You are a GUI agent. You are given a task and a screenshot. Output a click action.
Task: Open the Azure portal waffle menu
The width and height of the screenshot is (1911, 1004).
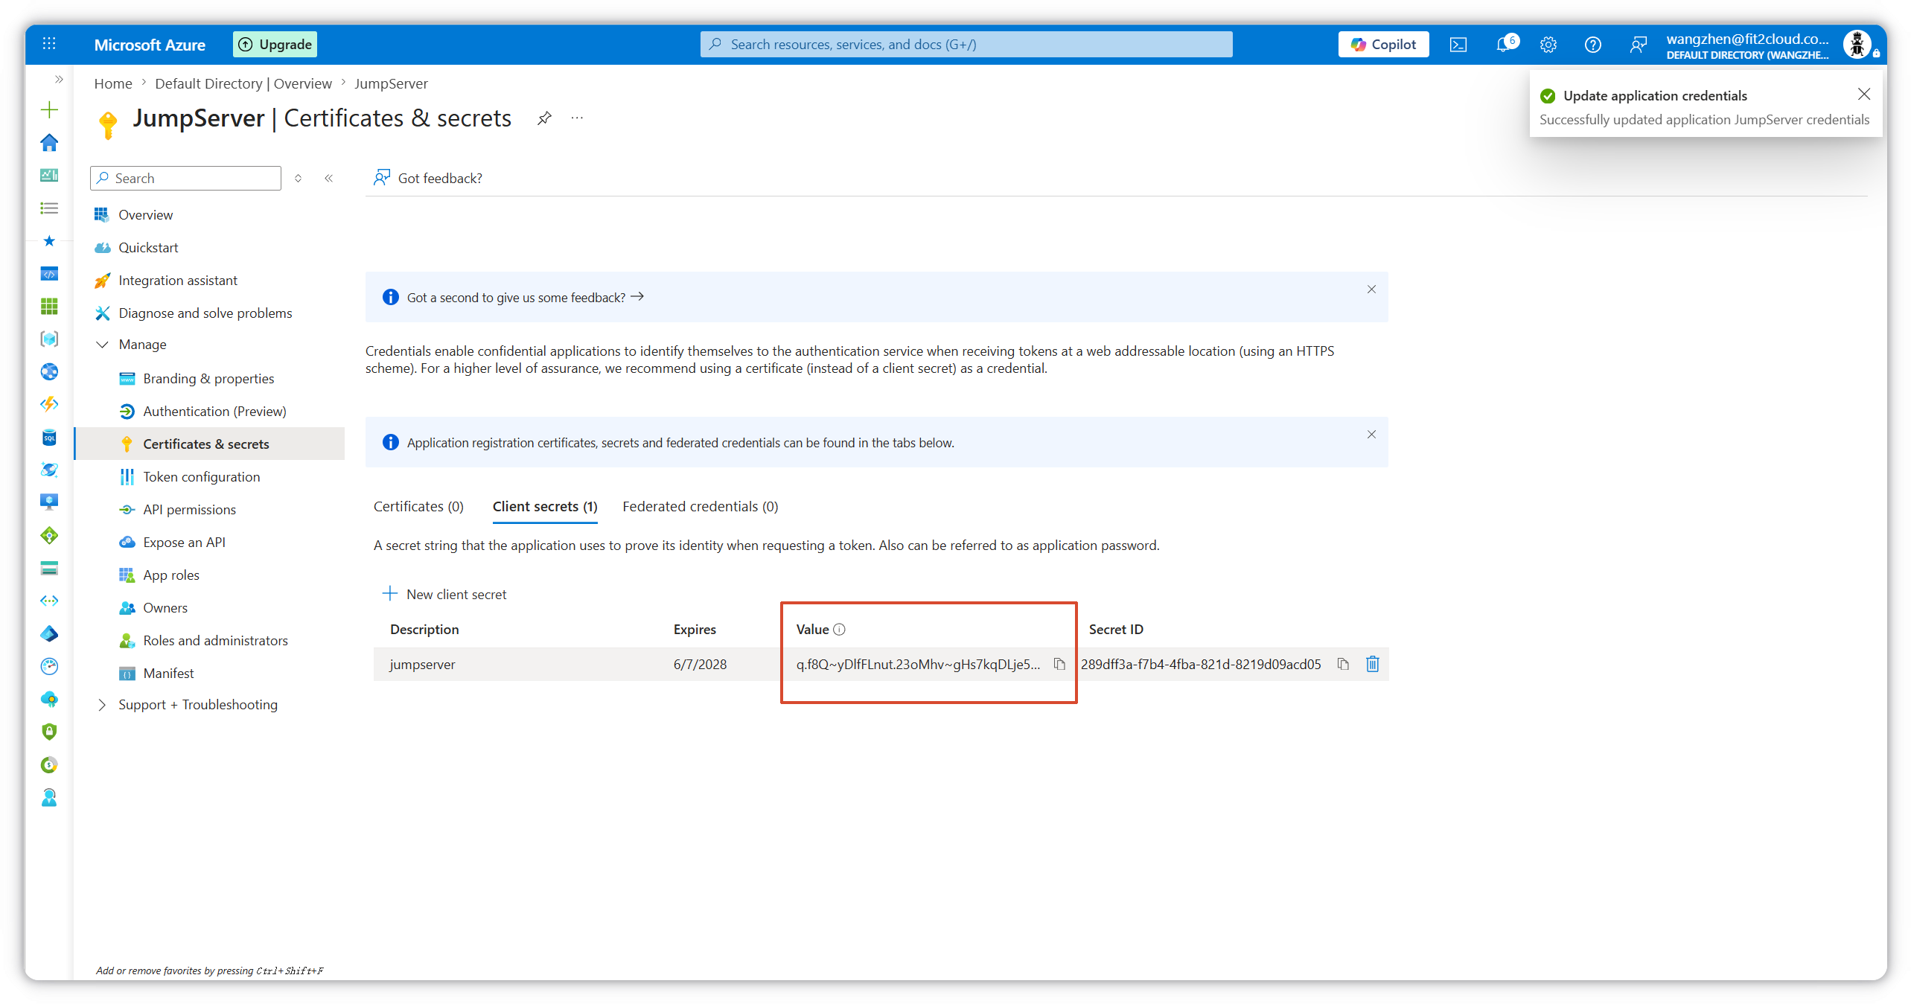point(49,44)
